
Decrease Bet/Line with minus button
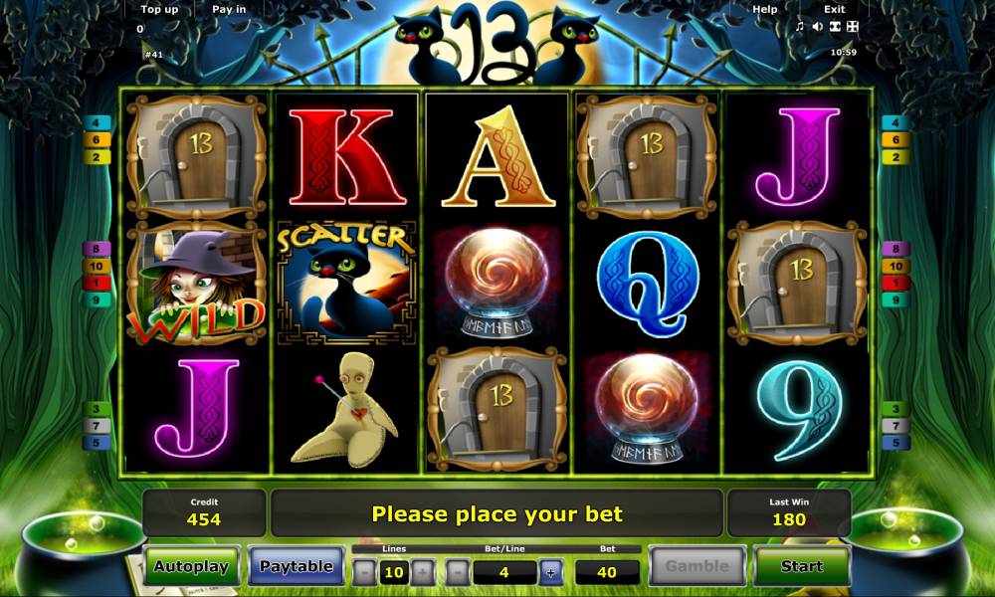tap(458, 572)
